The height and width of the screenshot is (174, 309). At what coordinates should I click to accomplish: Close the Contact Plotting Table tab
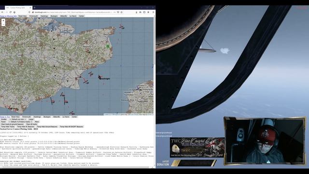[x=30, y=8]
